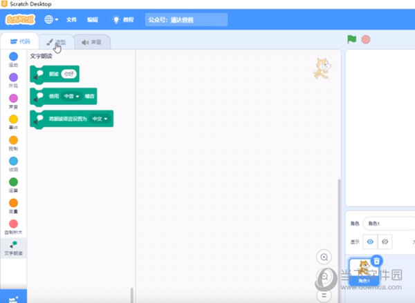
Task: Click the 朗读 speak block
Action: [x=54, y=74]
